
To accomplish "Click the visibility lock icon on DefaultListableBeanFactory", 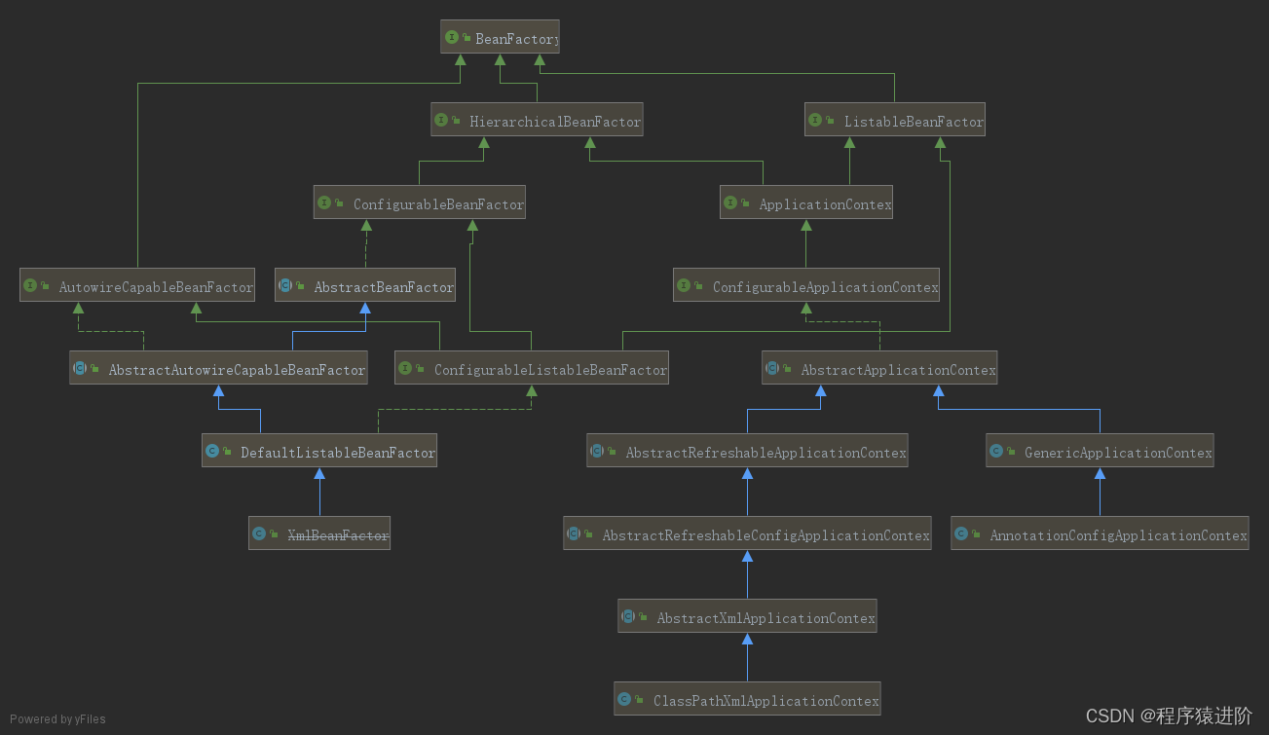I will point(229,452).
